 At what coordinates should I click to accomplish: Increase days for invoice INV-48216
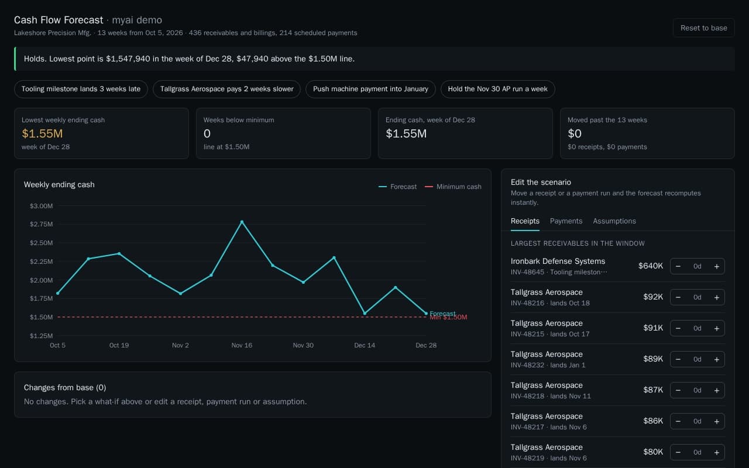pyautogui.click(x=716, y=297)
